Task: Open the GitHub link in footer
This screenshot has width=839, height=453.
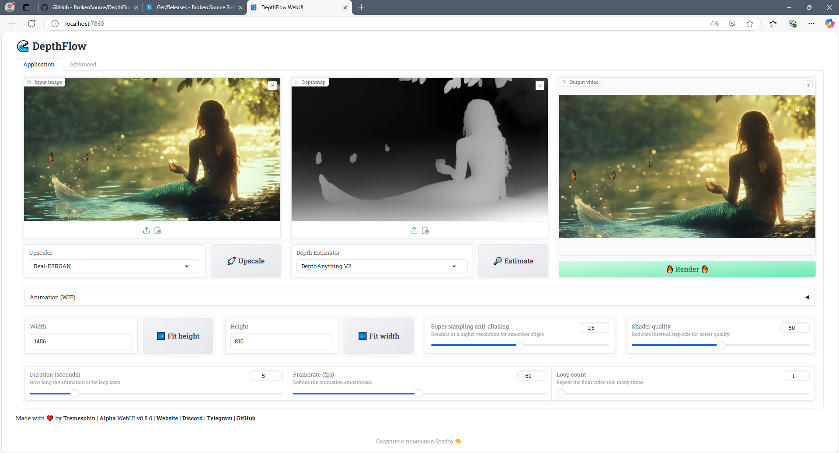Action: pyautogui.click(x=246, y=418)
